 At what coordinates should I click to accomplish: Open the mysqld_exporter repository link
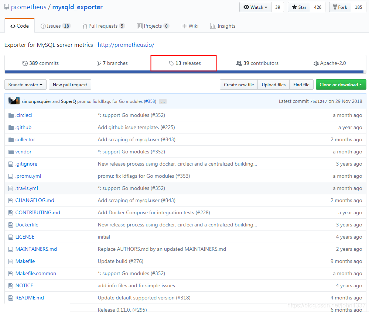pyautogui.click(x=78, y=7)
